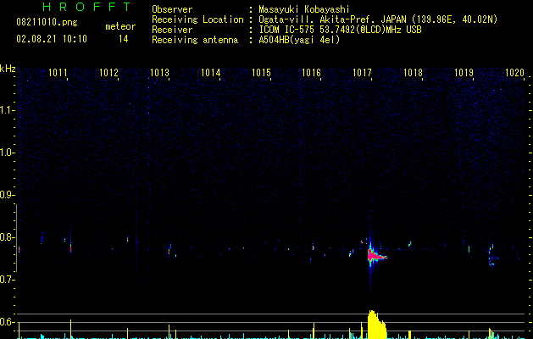
Task: Click time axis label 1016
Action: pyautogui.click(x=311, y=73)
